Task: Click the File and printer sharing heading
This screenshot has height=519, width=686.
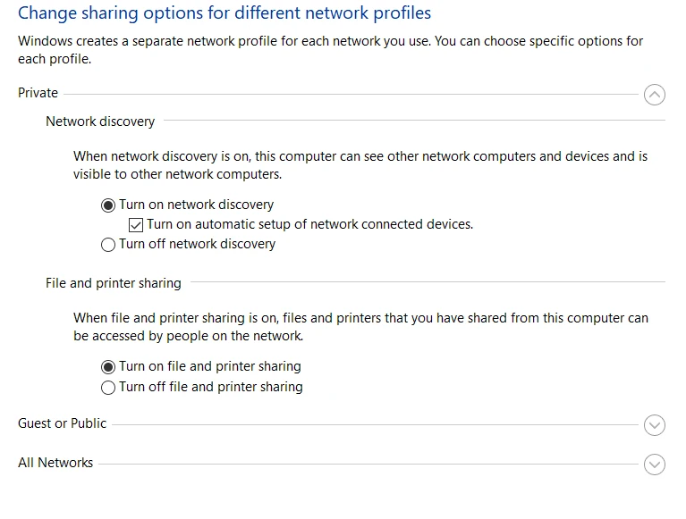Action: [x=114, y=283]
